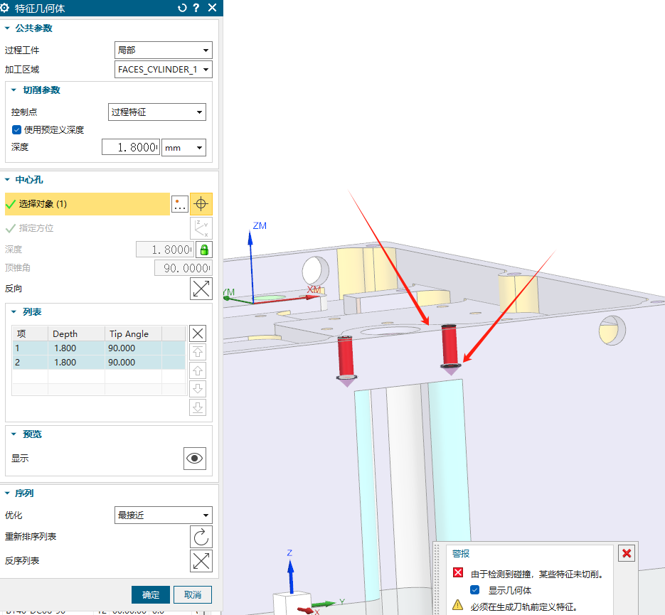Screen dimensions: 665x615
Task: Click the point selection crosshair icon
Action: pos(201,204)
